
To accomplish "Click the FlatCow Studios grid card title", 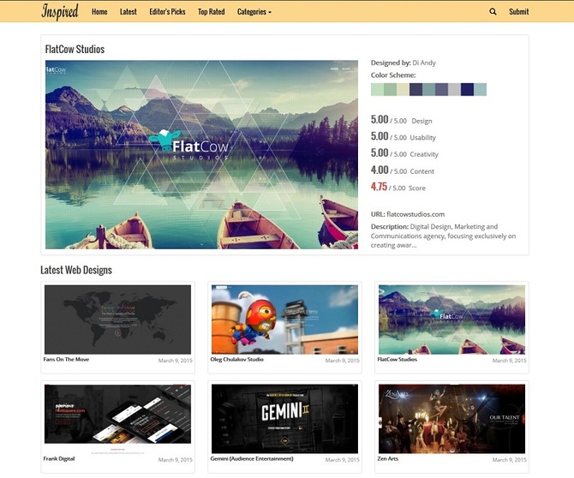I will pyautogui.click(x=398, y=360).
